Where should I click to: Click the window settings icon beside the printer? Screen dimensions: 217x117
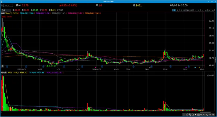click(189, 115)
